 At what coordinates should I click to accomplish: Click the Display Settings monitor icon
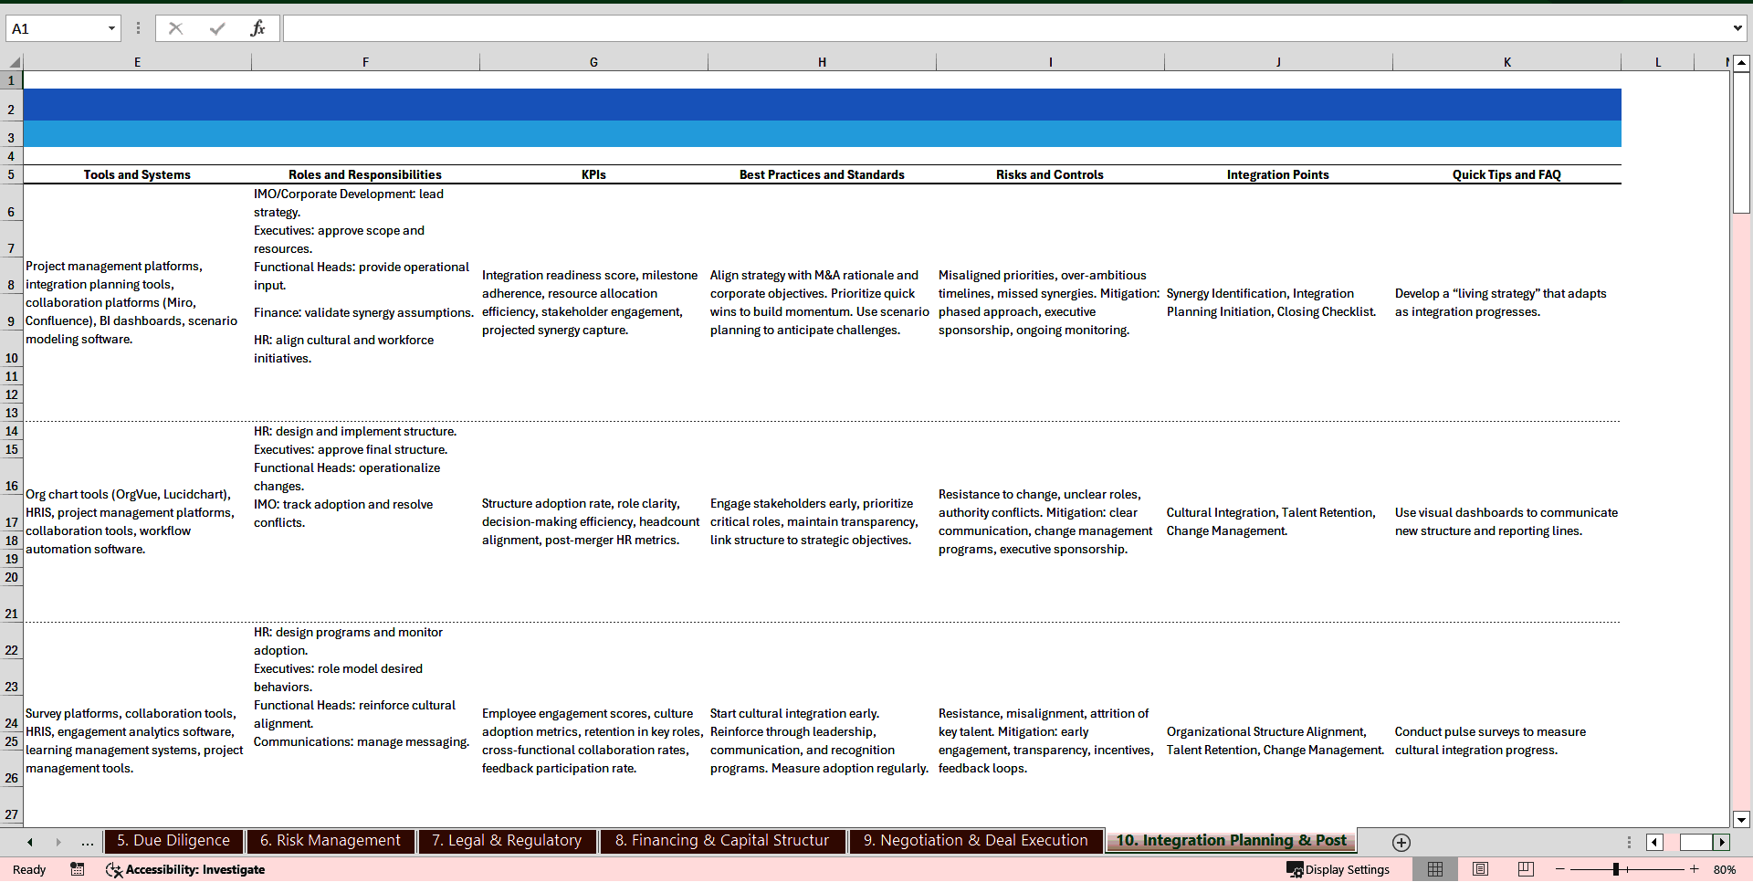(1296, 869)
